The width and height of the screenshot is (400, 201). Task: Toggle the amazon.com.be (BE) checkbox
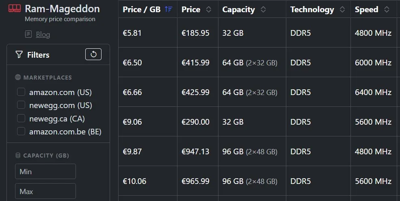pos(21,132)
